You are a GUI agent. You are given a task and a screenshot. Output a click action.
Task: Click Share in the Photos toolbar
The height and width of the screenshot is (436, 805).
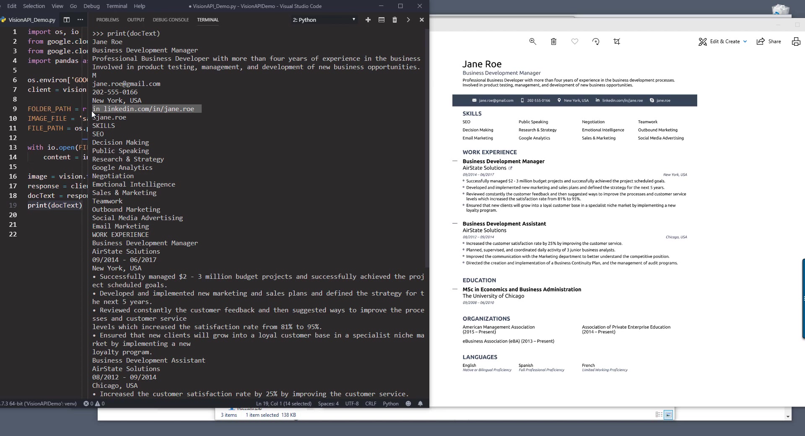click(769, 42)
